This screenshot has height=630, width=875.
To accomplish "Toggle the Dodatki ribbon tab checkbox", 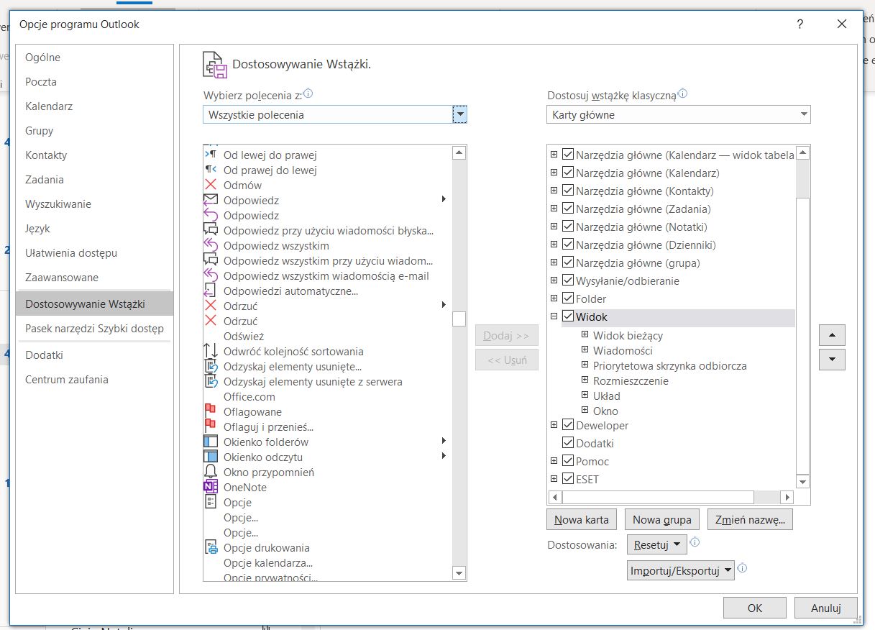I will coord(568,443).
